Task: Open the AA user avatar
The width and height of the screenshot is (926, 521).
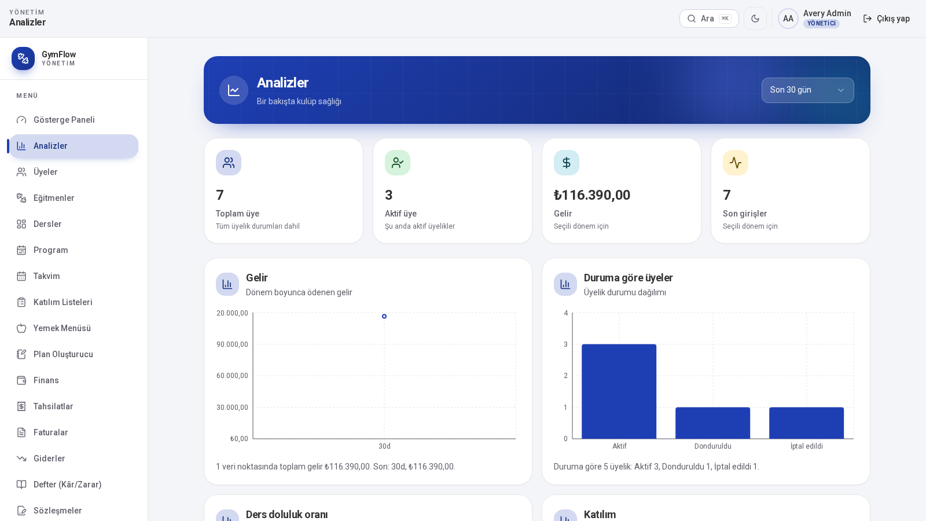Action: point(788,19)
